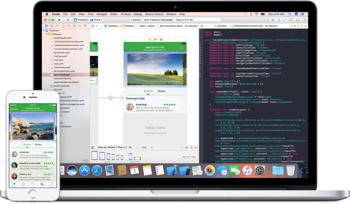Select the Reviews tab in storyboard scene
The height and width of the screenshot is (204, 350).
click(148, 91)
